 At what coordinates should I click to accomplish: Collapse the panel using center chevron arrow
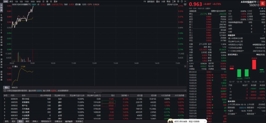pyautogui.click(x=95, y=93)
